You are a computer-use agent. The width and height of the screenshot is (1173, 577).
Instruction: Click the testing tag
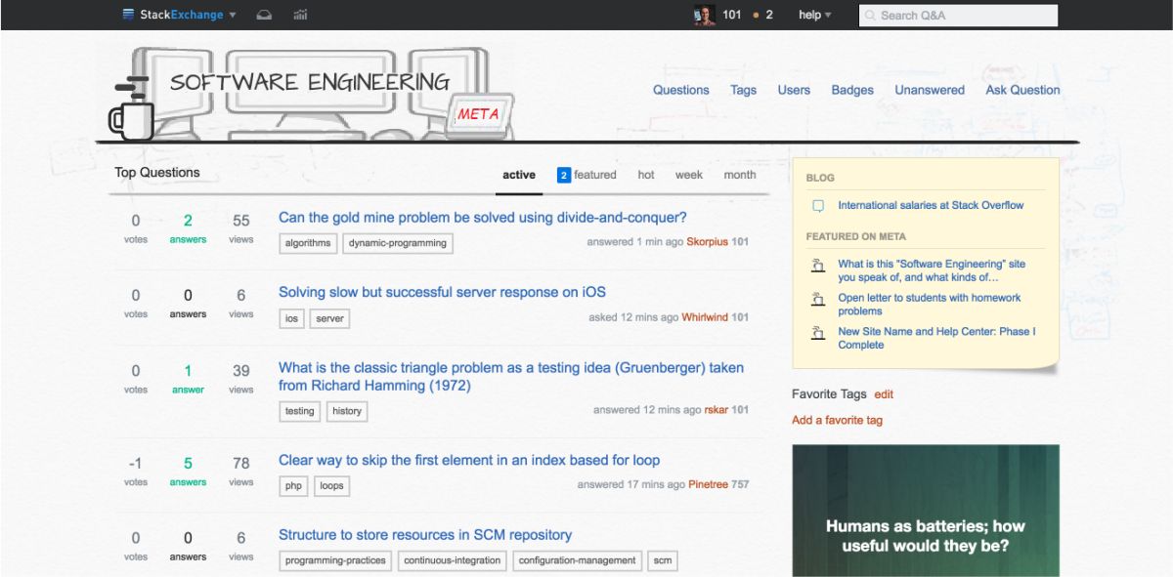(299, 411)
